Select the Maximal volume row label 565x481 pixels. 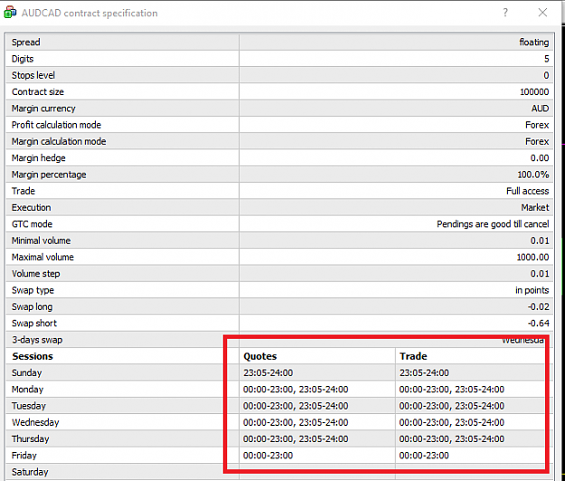(x=42, y=258)
